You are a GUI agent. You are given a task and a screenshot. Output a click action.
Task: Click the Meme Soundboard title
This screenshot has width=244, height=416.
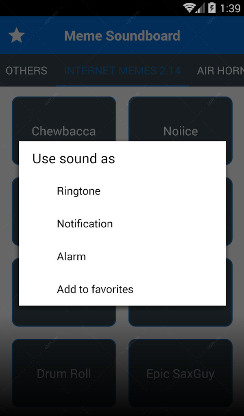122,36
